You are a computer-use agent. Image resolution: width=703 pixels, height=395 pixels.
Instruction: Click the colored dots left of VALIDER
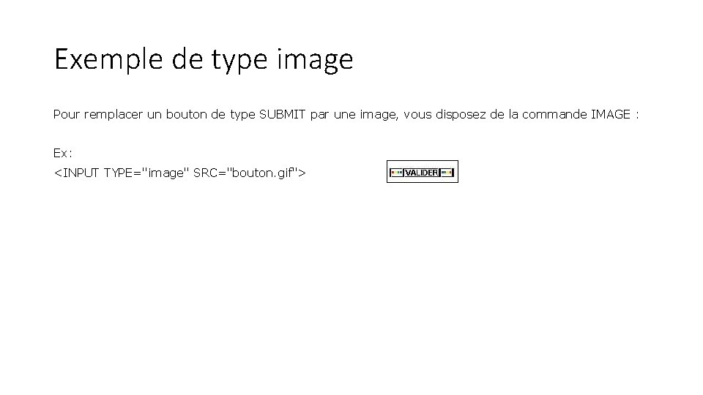tap(397, 173)
